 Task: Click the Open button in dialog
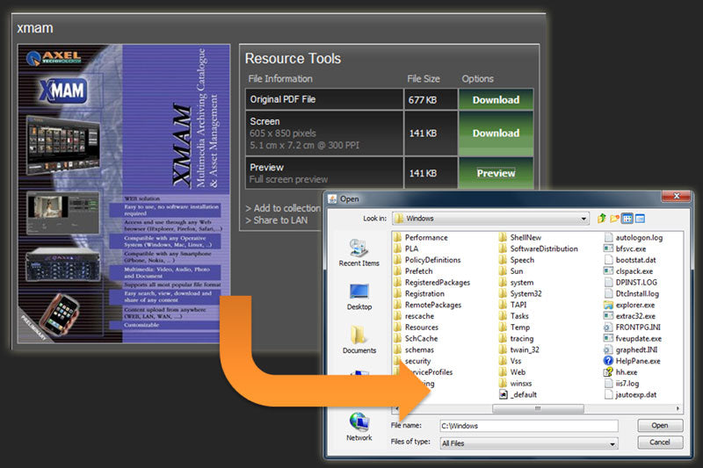pos(659,426)
